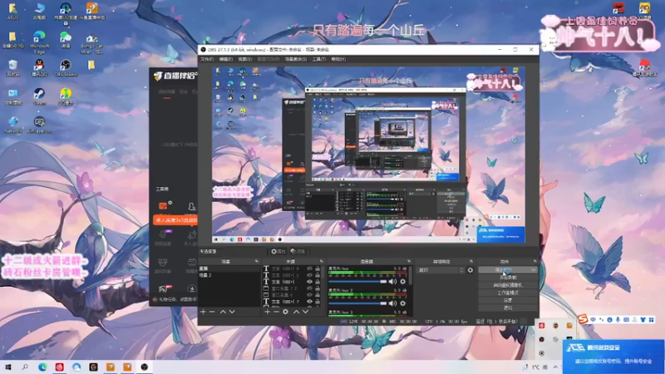The width and height of the screenshot is (665, 374).
Task: Select the 场景 2 scene in the Scenes list
Action: [x=229, y=275]
